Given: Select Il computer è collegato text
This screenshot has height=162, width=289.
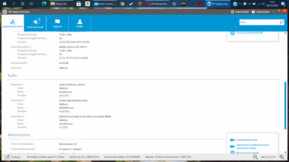Looking at the screenshot, I should click(x=70, y=149).
